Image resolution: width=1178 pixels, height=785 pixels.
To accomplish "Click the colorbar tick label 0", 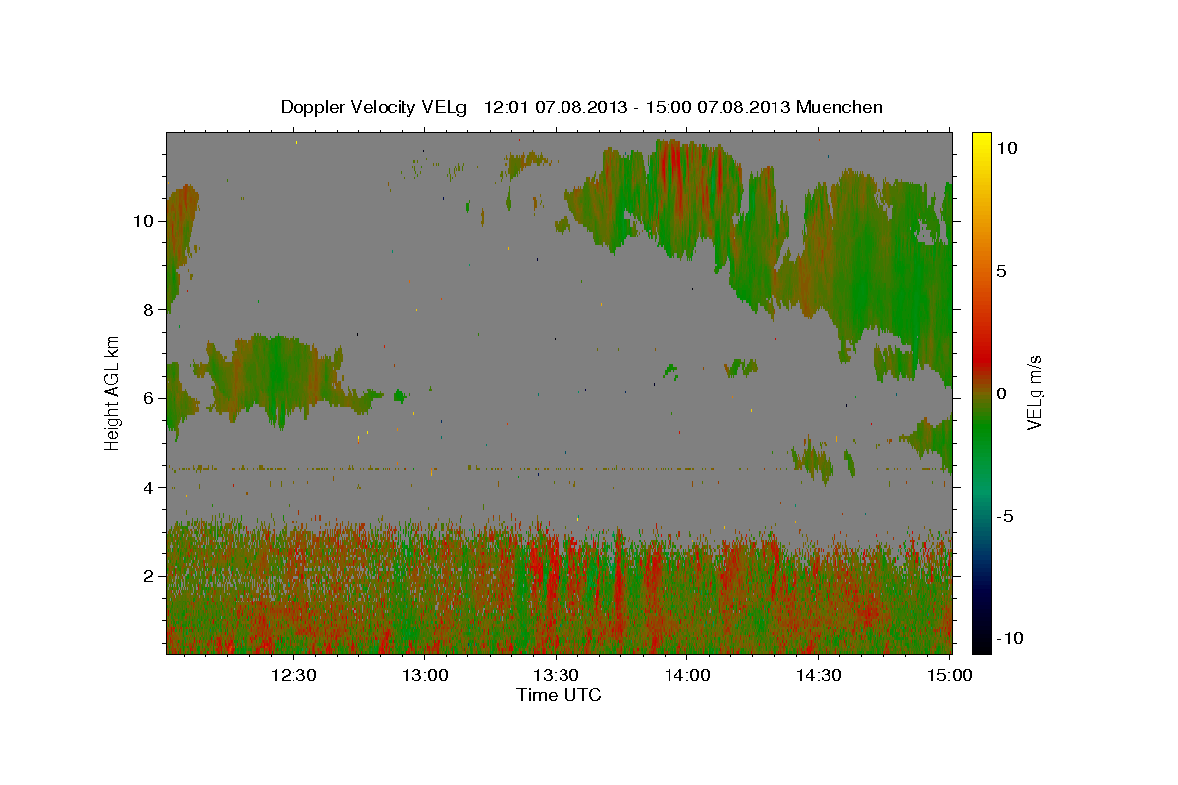I will 1001,393.
